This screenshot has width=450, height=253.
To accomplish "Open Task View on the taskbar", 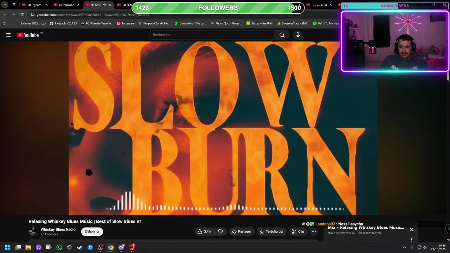I will coord(18,247).
